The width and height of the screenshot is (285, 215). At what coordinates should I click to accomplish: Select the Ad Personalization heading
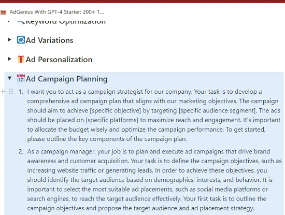(59, 60)
